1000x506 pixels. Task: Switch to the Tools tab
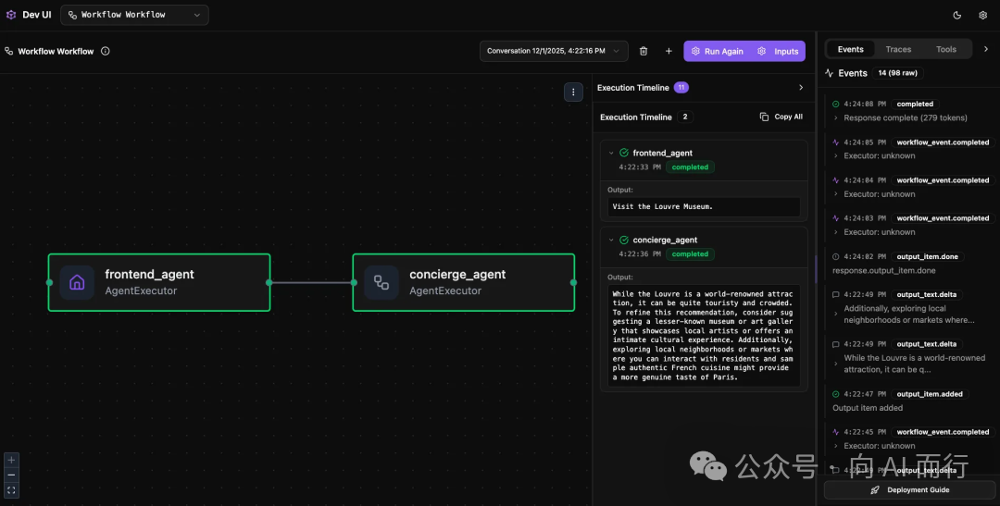click(945, 49)
